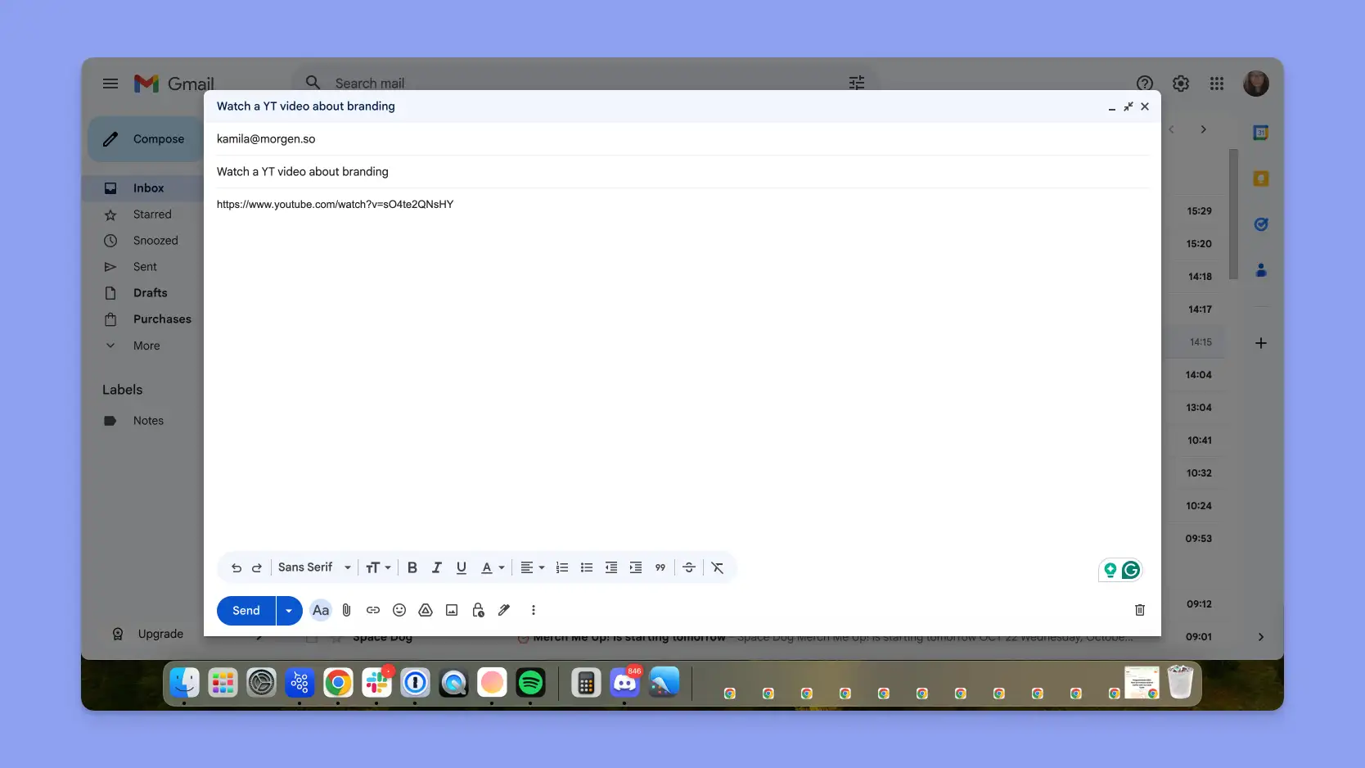
Task: Get add-ons with plus icon
Action: (x=1261, y=343)
